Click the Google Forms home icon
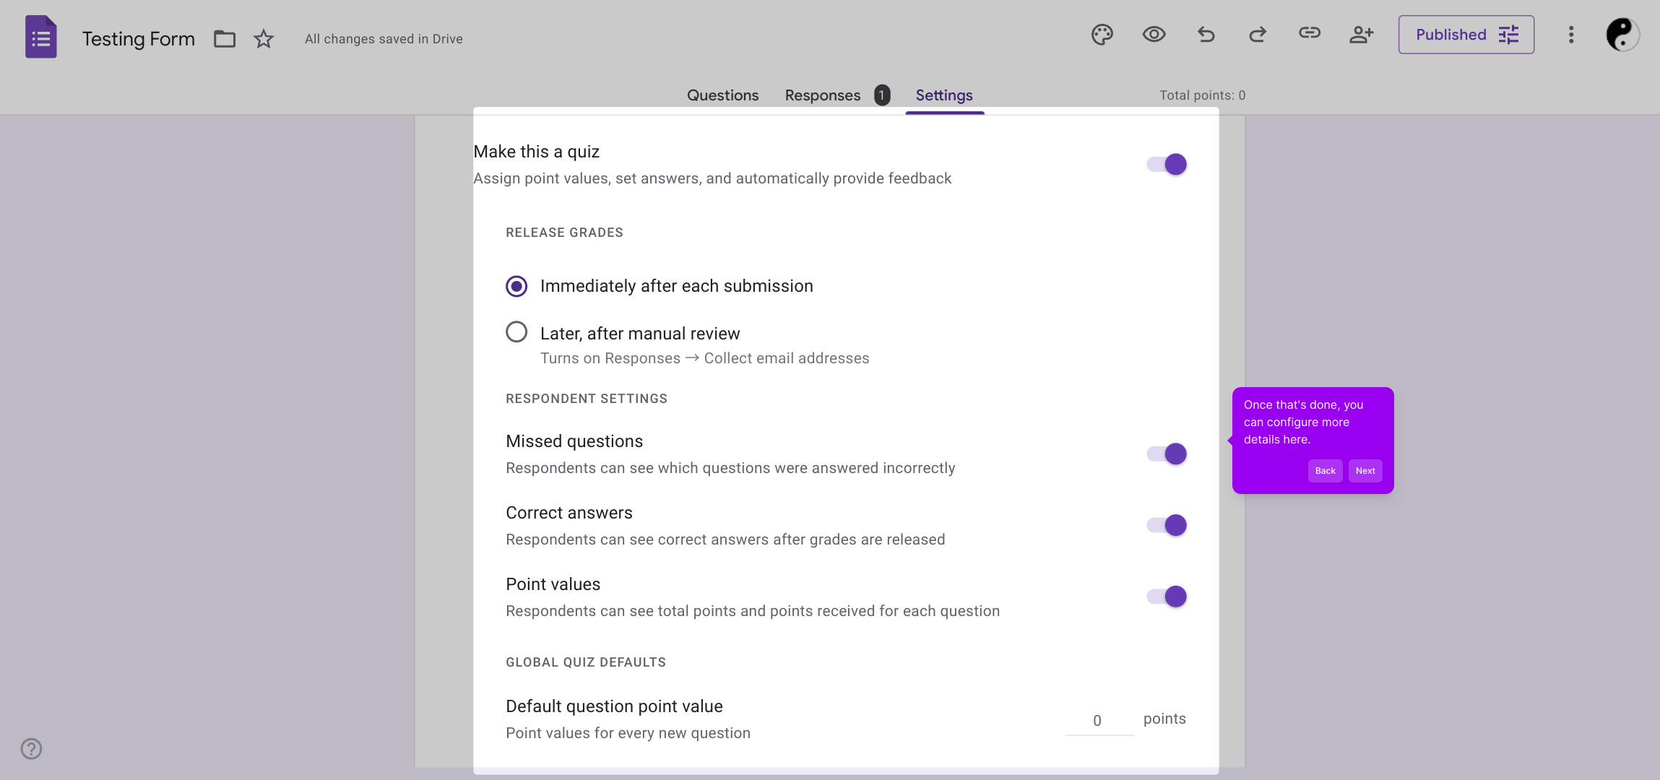 click(41, 37)
